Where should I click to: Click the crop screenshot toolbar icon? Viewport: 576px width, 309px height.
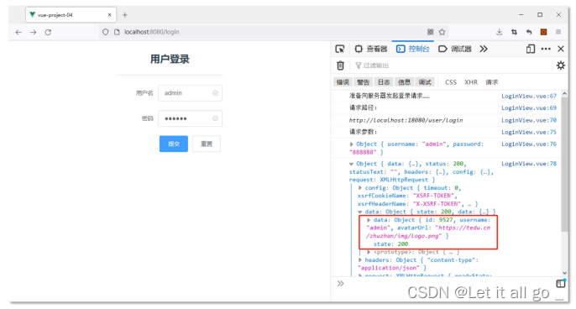coord(514,32)
